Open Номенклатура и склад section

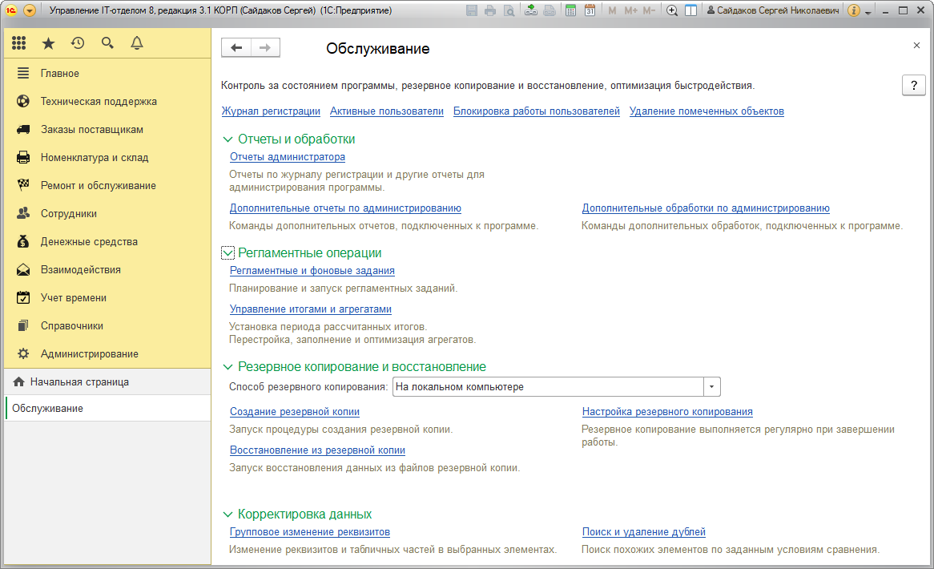coord(107,157)
